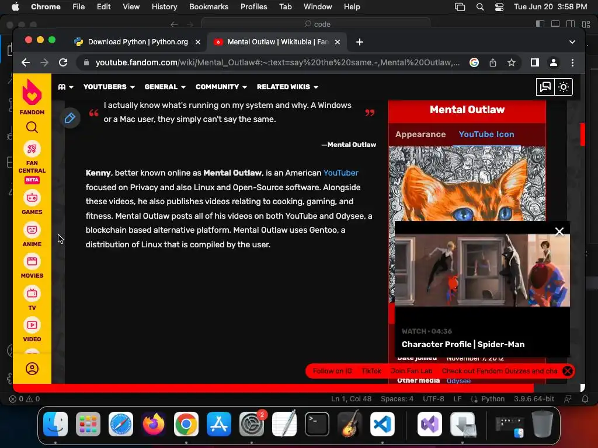Click VS Code errors and warnings indicator
Screen dimensions: 598x448
tap(25, 399)
